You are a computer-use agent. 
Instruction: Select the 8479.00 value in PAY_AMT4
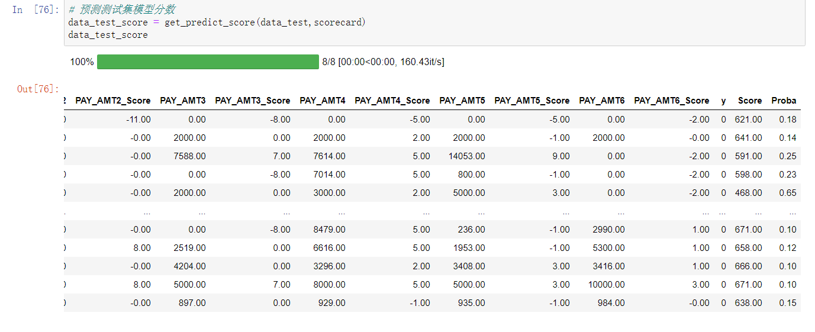(x=329, y=230)
